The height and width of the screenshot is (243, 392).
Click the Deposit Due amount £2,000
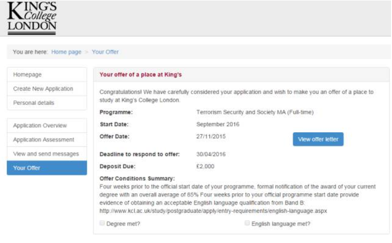tap(206, 166)
